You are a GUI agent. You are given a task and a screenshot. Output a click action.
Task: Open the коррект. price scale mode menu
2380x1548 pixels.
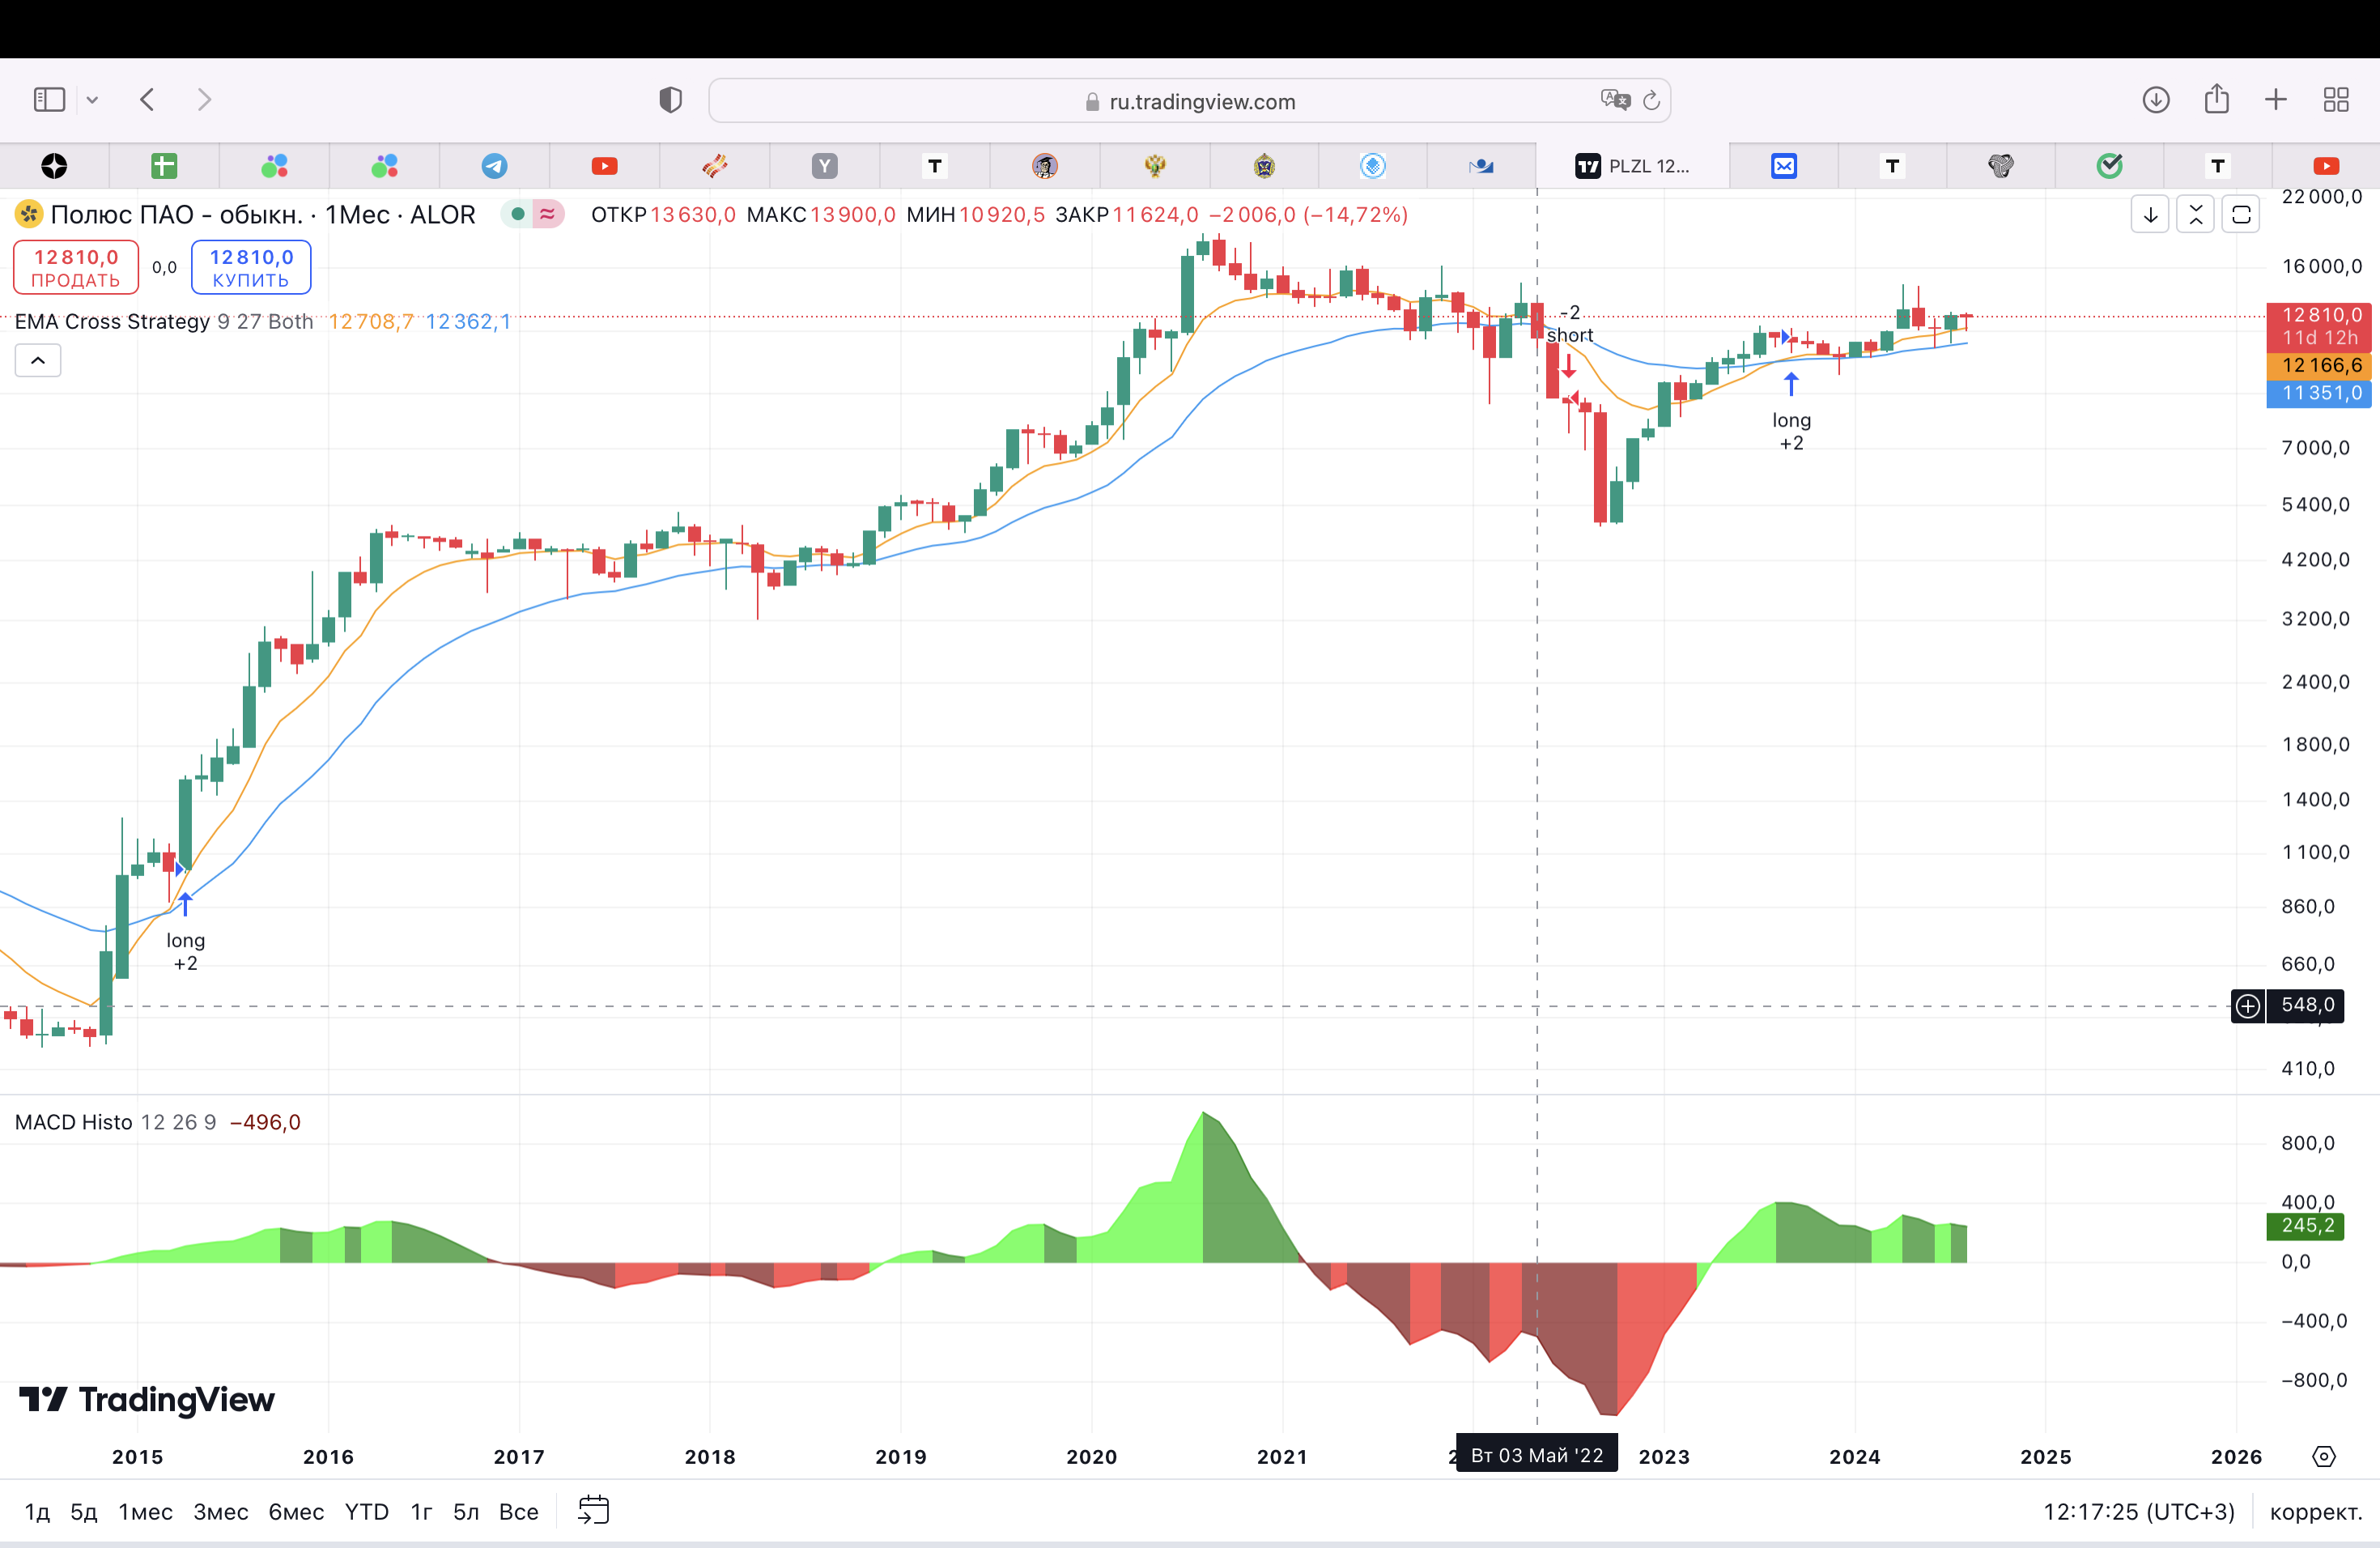coord(2315,1511)
